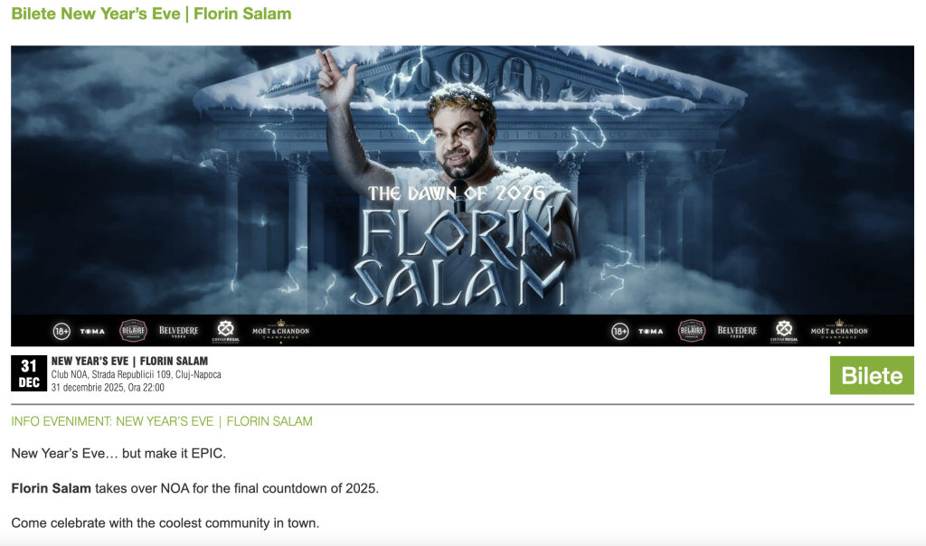Click the bold Florin Salam name in description
This screenshot has width=926, height=546.
(52, 488)
